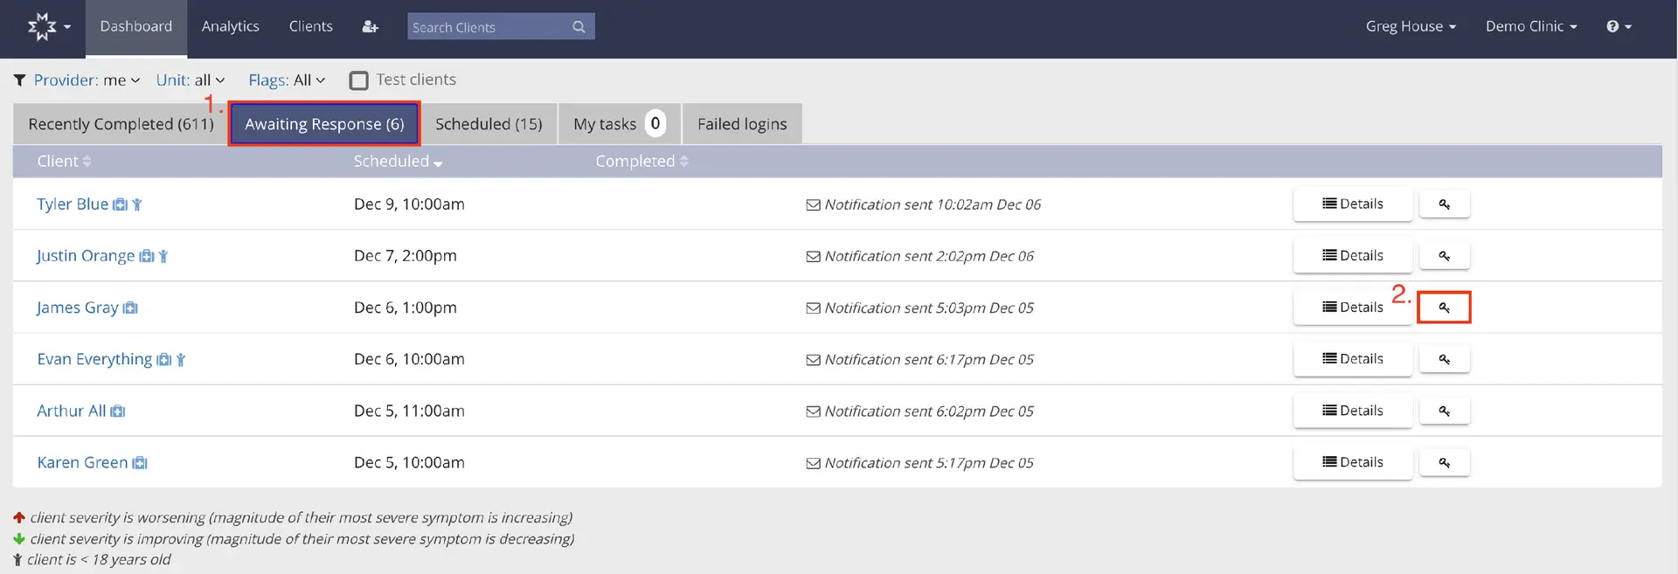Image resolution: width=1678 pixels, height=574 pixels.
Task: Open the Justin Orange client link
Action: (86, 256)
